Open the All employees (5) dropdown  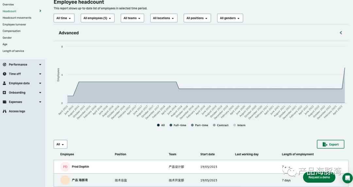97,18
